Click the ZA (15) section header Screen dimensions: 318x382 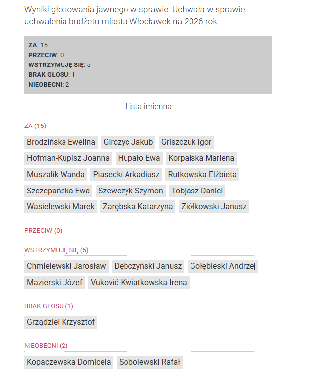pyautogui.click(x=35, y=126)
